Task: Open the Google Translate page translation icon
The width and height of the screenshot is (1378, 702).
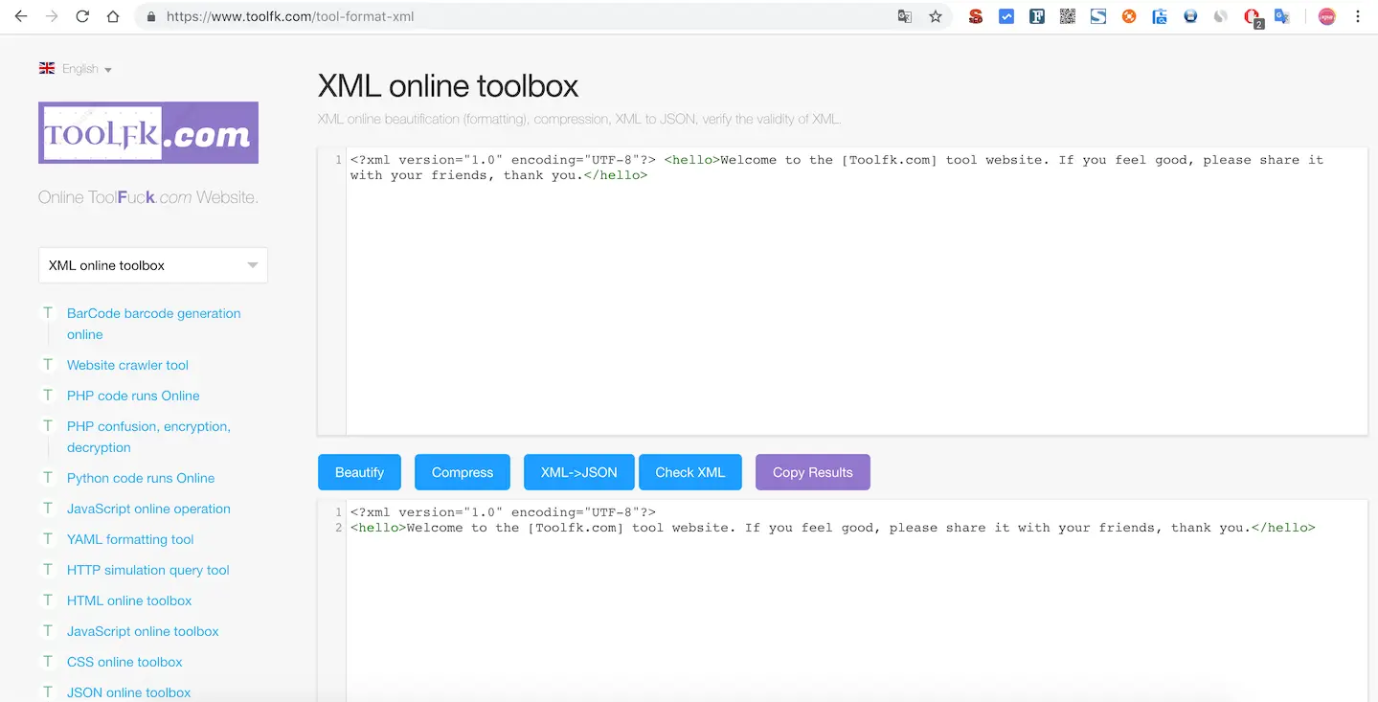Action: [904, 16]
